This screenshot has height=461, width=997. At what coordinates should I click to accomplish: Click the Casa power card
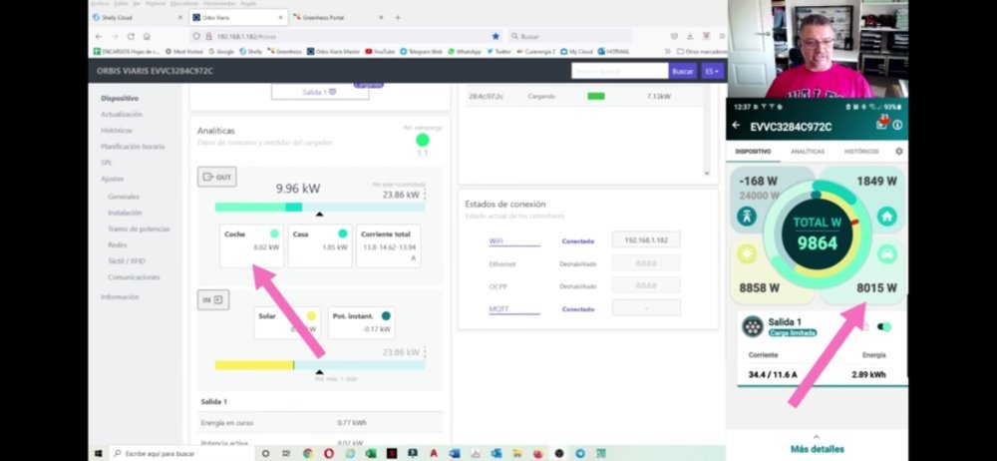tap(320, 245)
